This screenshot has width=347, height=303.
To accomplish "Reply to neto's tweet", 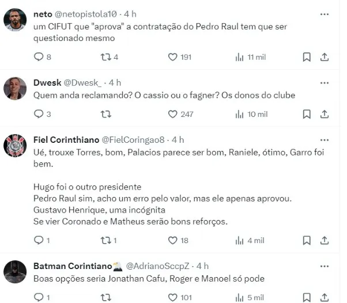I will [x=39, y=57].
